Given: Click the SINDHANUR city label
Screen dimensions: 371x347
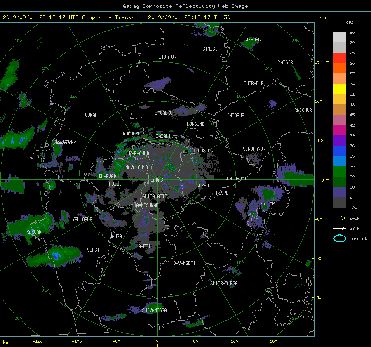Looking at the screenshot, I should (x=254, y=149).
